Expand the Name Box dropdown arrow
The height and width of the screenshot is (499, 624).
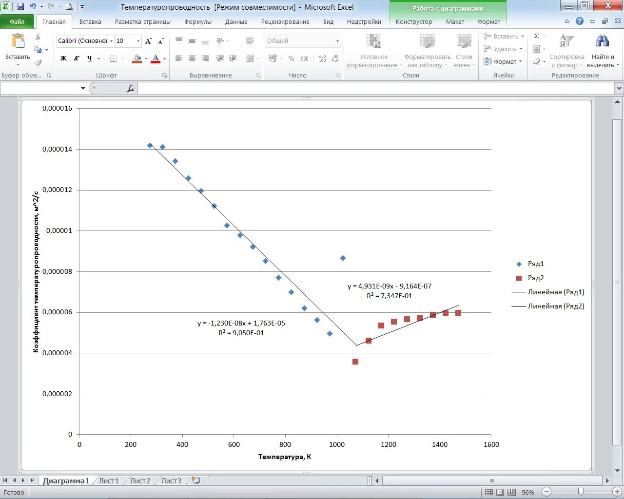(x=83, y=88)
